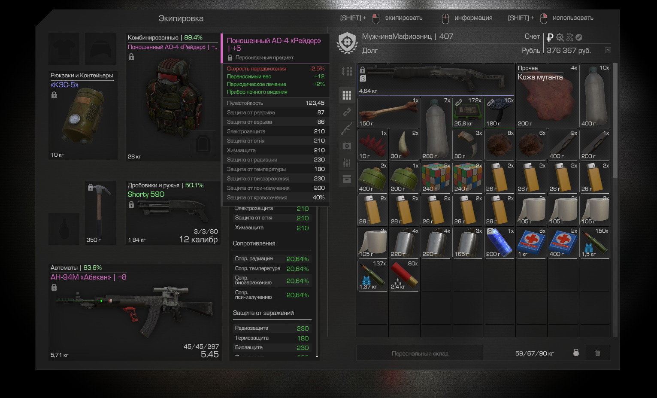Select the 1x green gas filter 200 г
The height and width of the screenshot is (398, 657).
point(404,177)
